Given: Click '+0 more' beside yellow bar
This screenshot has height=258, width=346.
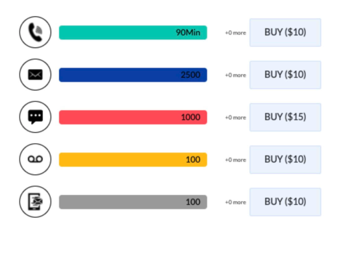Looking at the screenshot, I should (236, 160).
